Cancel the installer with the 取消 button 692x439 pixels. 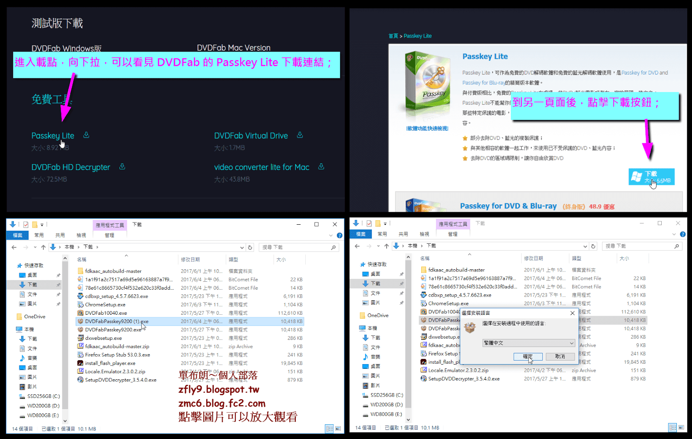tap(560, 356)
